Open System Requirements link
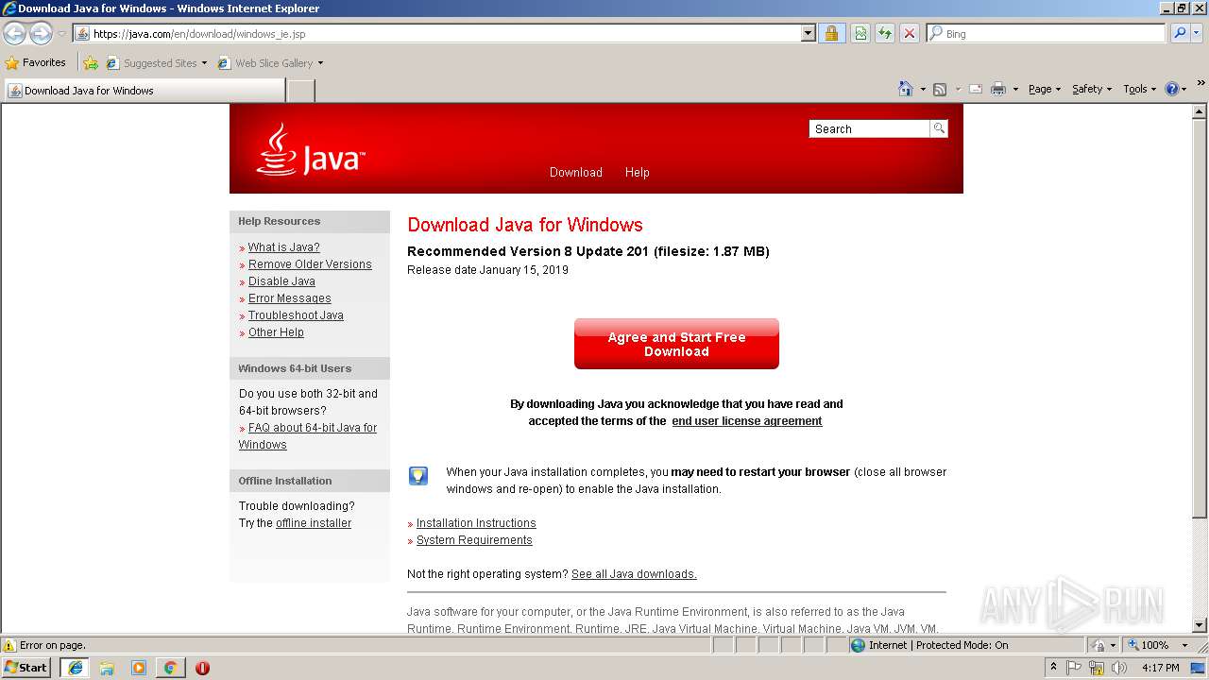 pos(474,540)
